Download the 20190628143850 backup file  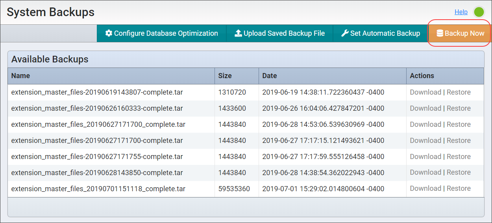pyautogui.click(x=425, y=172)
